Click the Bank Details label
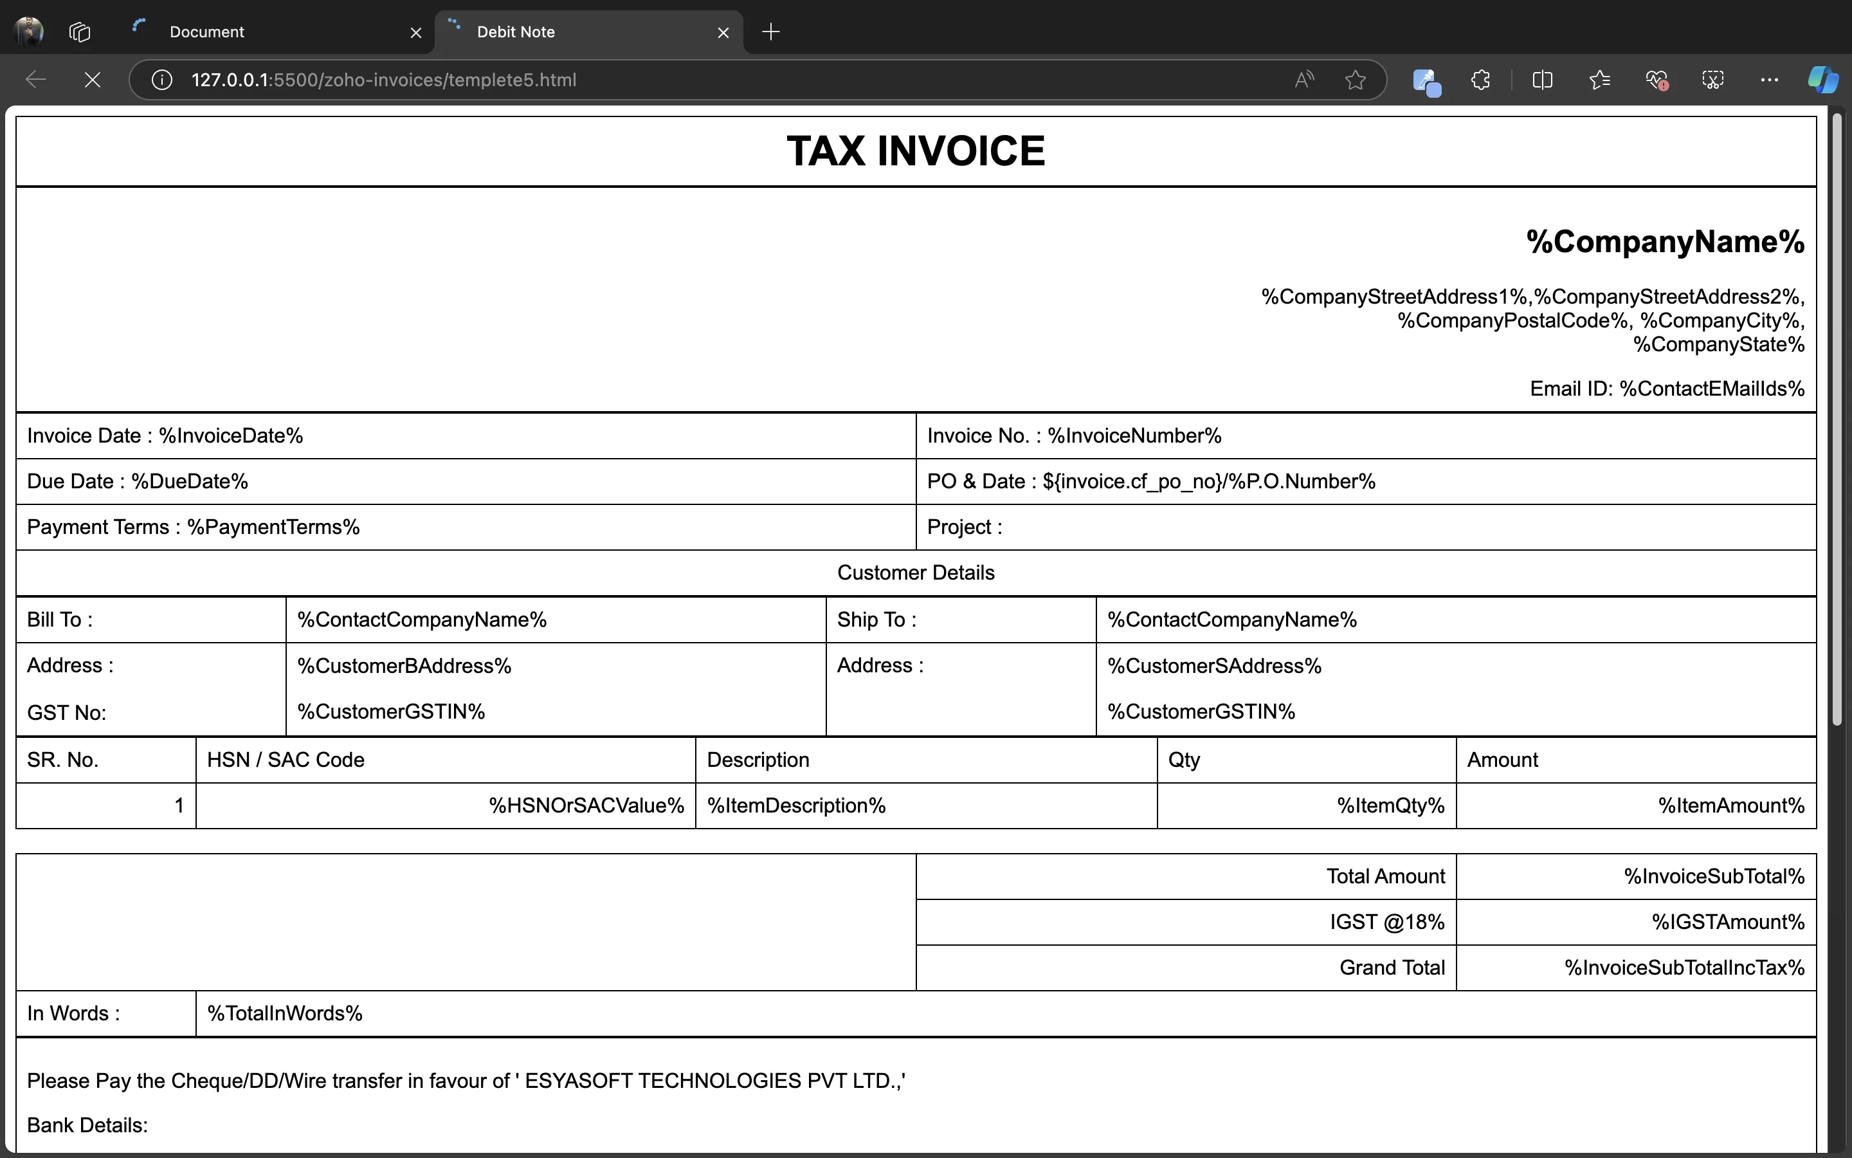This screenshot has height=1158, width=1852. coord(87,1125)
